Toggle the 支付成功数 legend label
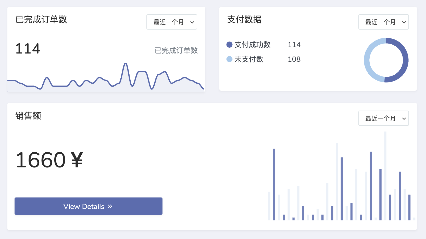The height and width of the screenshot is (239, 426). pyautogui.click(x=252, y=45)
